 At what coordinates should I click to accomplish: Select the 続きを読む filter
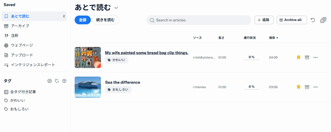(x=105, y=20)
